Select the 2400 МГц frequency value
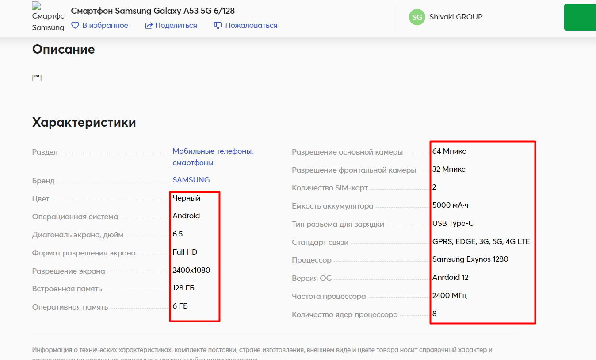Screen dimensions: 596x360 point(450,295)
